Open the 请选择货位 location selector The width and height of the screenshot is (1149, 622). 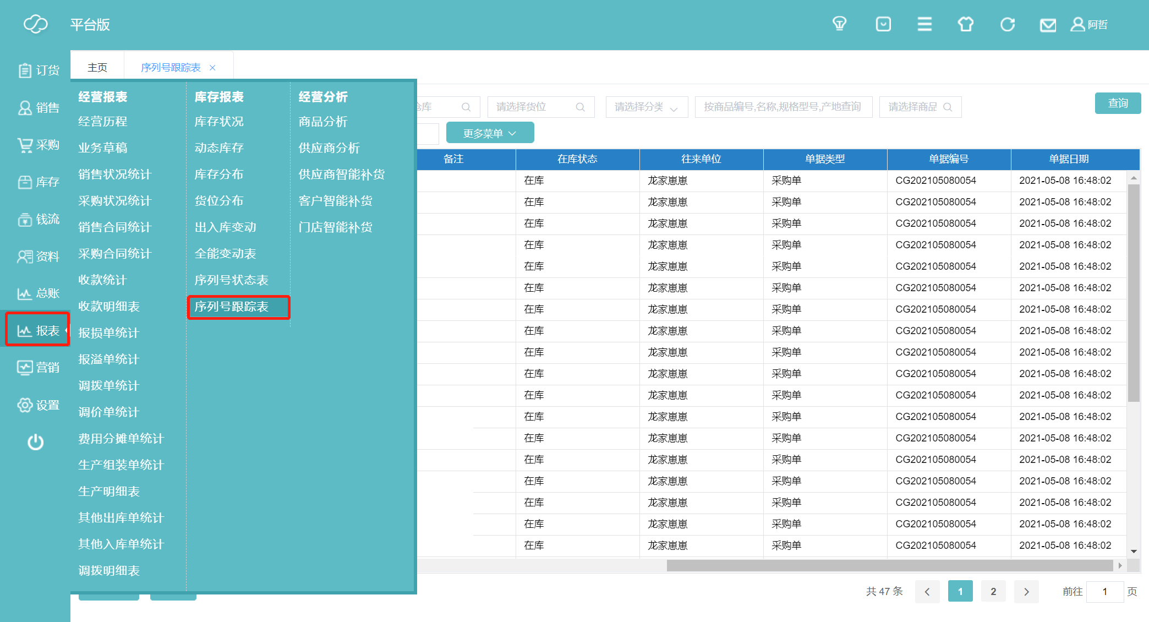[x=540, y=107]
